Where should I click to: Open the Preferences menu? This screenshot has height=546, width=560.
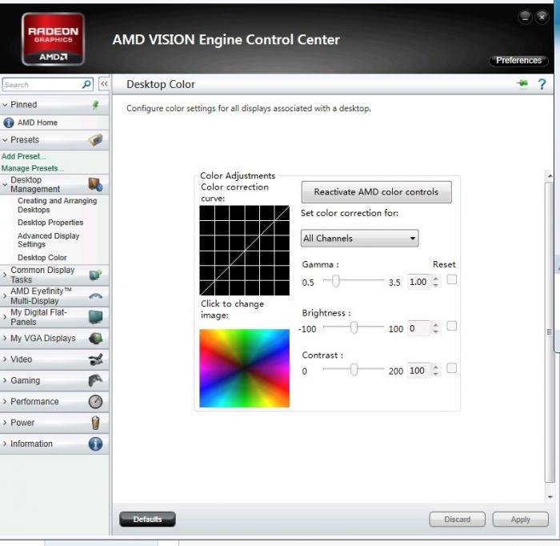(x=518, y=60)
